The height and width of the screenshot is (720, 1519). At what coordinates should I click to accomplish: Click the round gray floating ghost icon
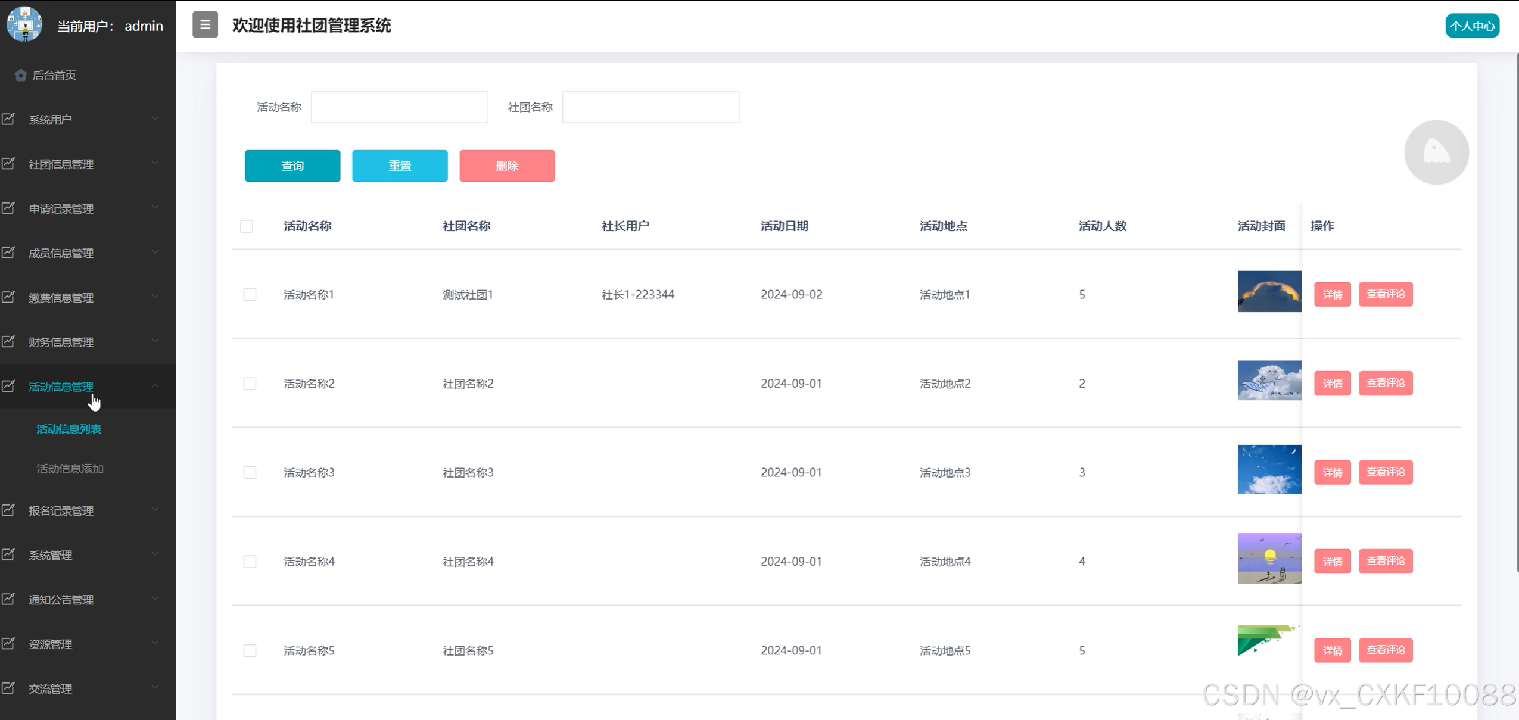tap(1436, 152)
